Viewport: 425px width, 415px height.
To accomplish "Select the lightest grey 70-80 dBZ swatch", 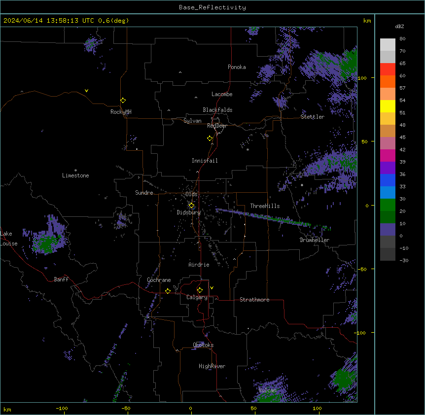I will [388, 45].
